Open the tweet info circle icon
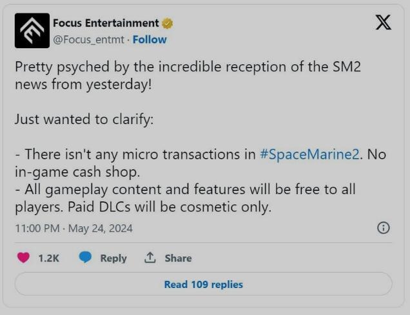The width and height of the screenshot is (410, 315). click(x=384, y=228)
